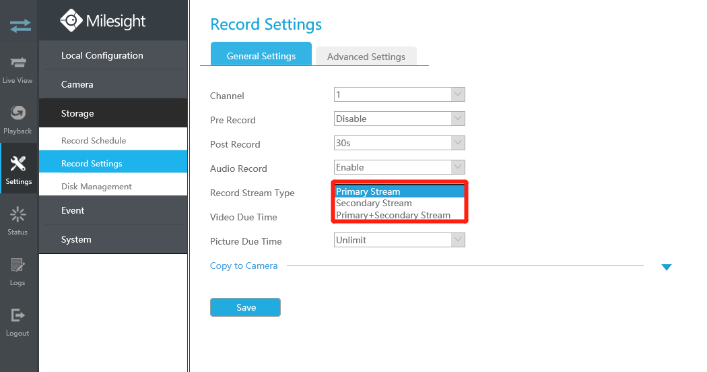Click the Logout icon

(x=18, y=315)
